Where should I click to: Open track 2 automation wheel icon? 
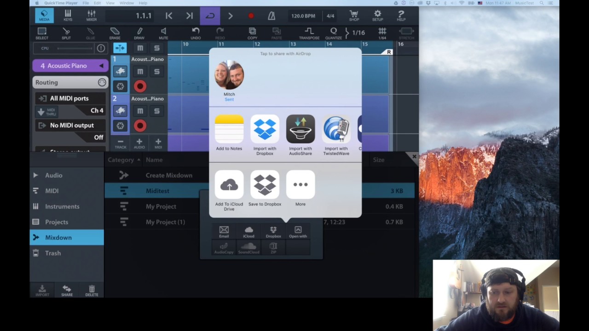coord(120,126)
